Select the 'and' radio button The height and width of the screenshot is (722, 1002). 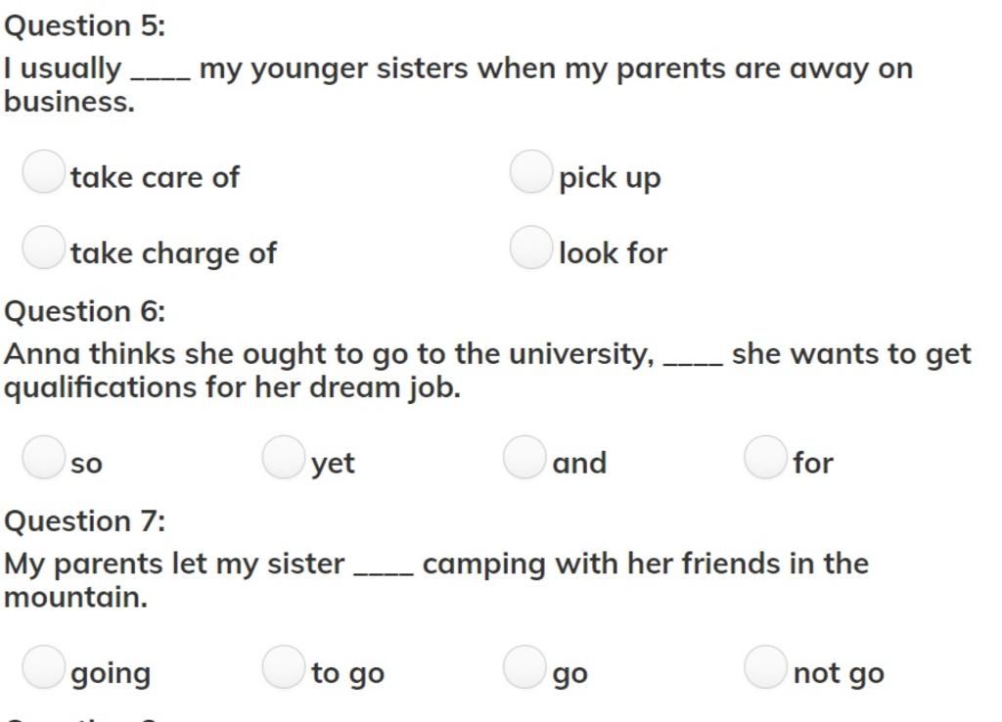(x=524, y=457)
